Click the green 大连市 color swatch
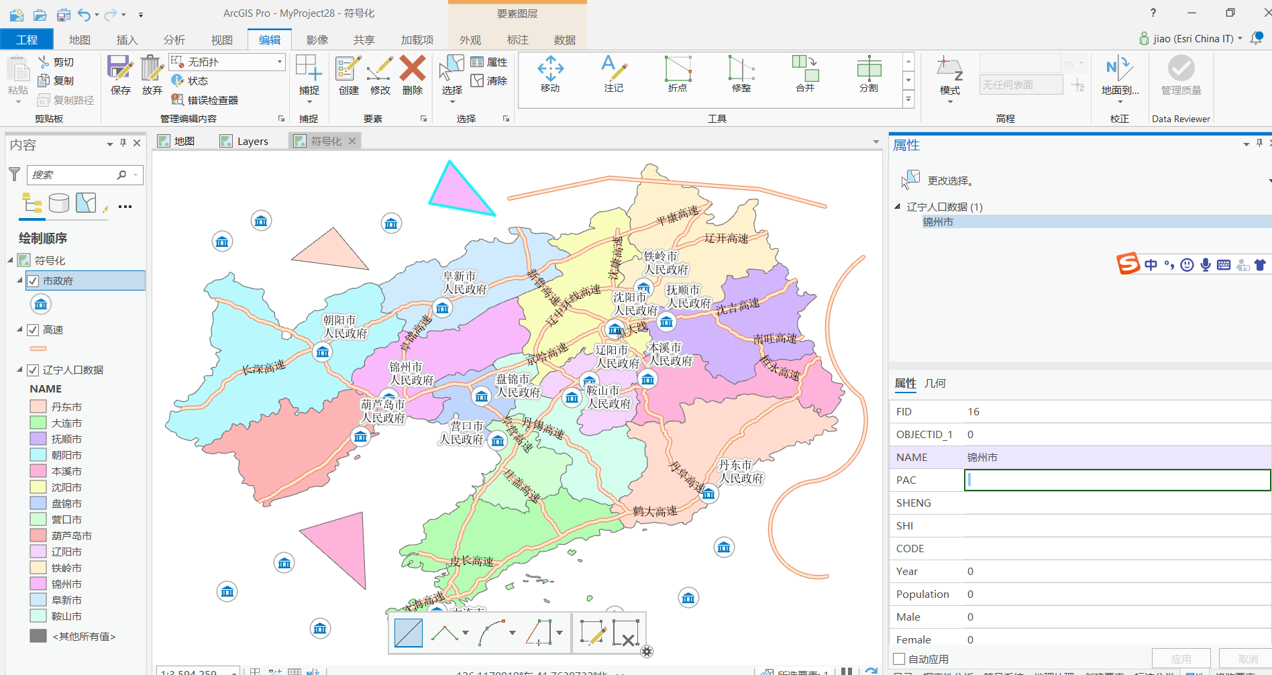Screen dimensions: 1272x675 point(38,423)
